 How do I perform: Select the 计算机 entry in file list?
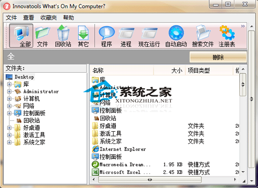108,95
